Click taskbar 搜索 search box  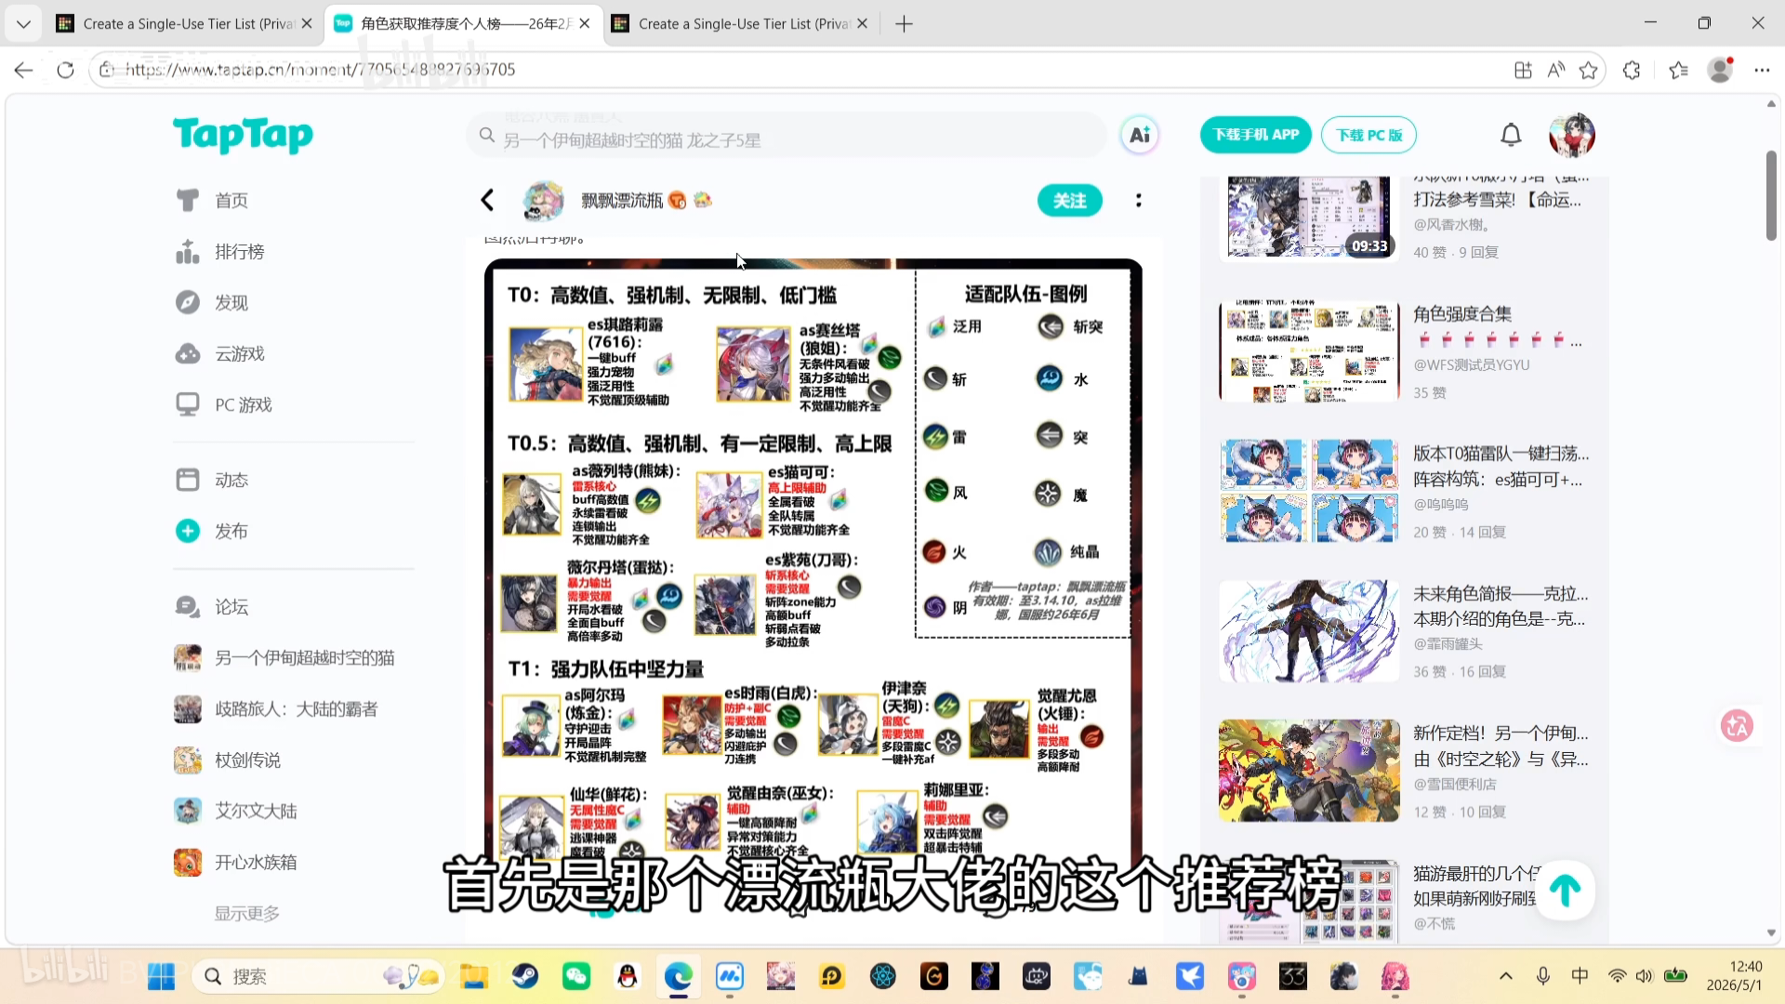click(318, 977)
